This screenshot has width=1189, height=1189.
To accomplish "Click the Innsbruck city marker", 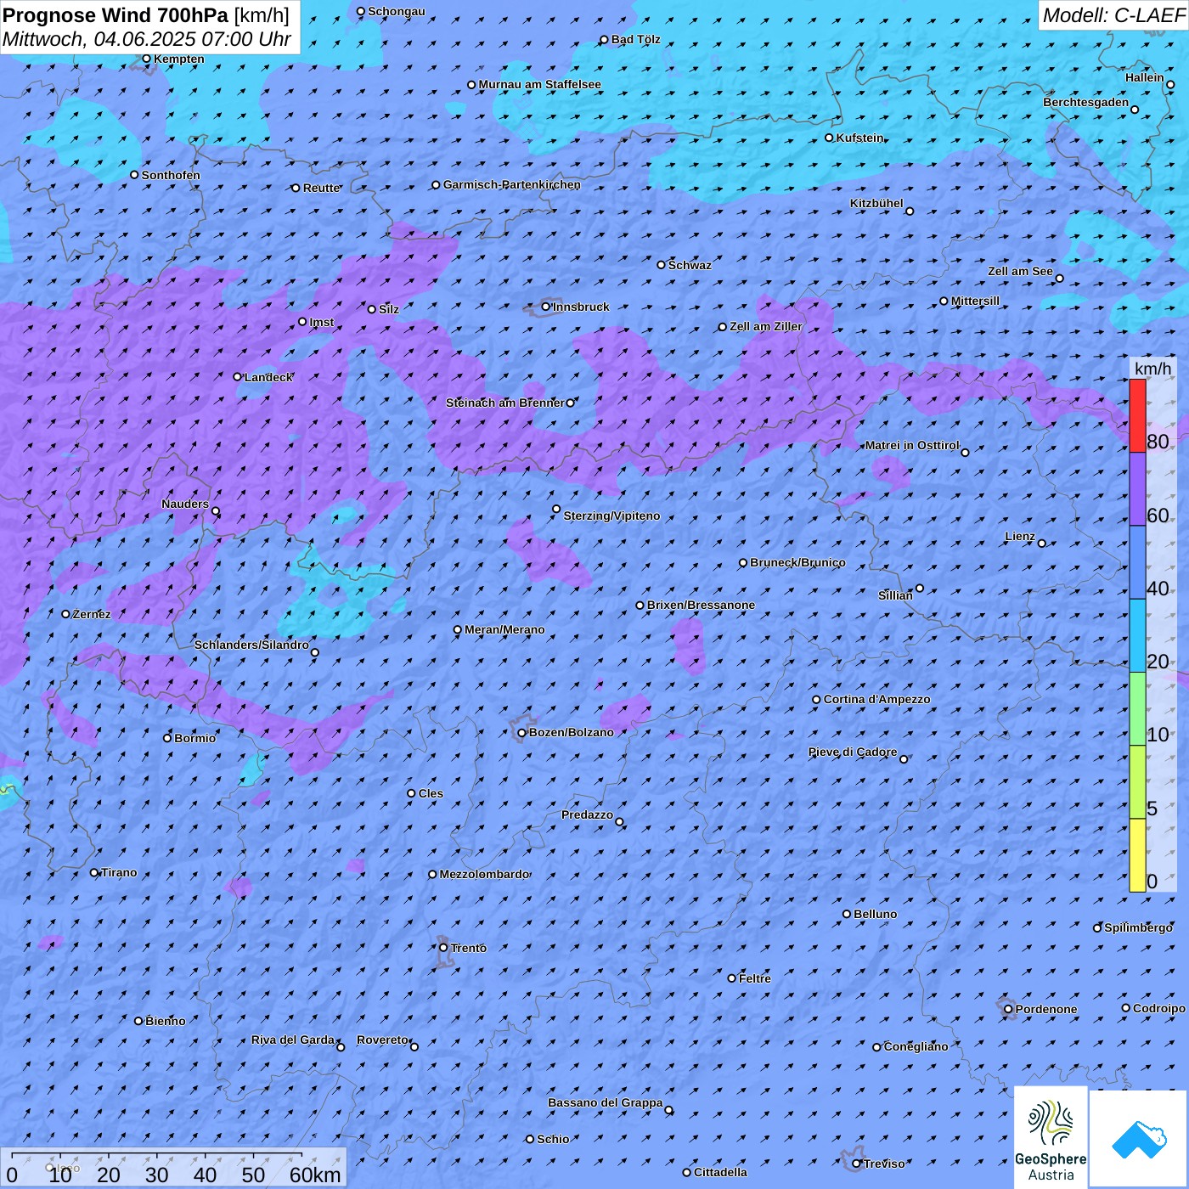I will tap(546, 307).
